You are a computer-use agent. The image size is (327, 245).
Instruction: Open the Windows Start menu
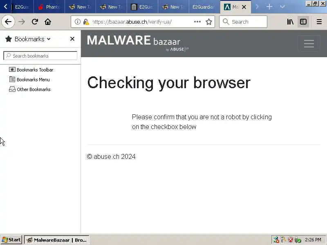point(11,240)
